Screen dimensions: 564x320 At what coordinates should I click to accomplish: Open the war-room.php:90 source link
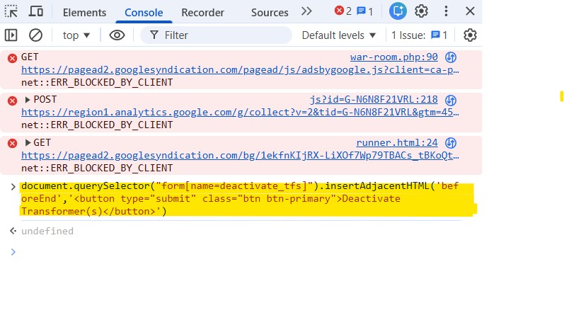pyautogui.click(x=393, y=57)
